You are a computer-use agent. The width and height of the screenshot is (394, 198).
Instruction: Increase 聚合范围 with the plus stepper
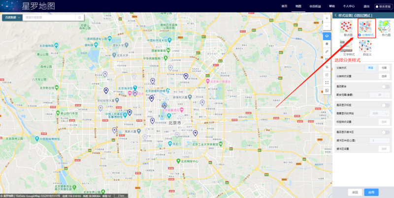[x=387, y=95]
